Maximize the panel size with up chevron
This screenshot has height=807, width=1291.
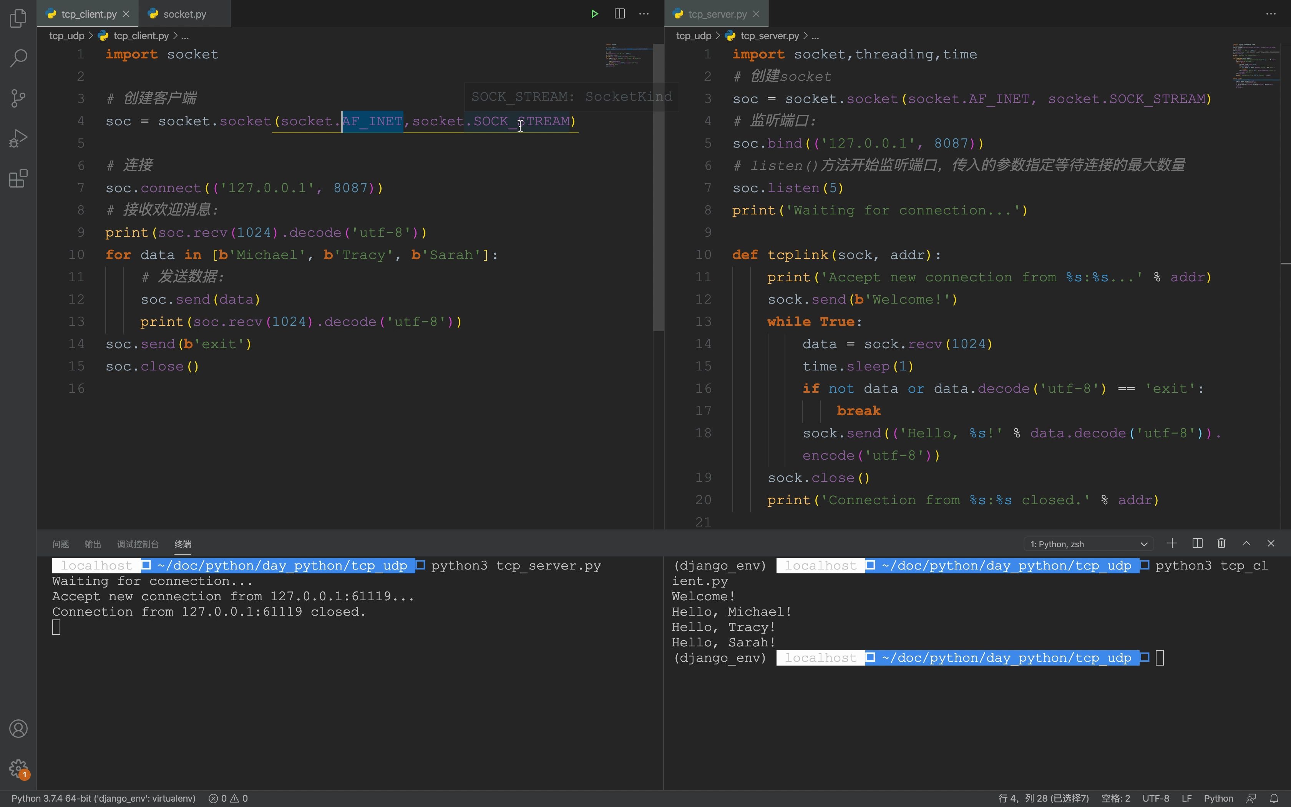[x=1246, y=543]
